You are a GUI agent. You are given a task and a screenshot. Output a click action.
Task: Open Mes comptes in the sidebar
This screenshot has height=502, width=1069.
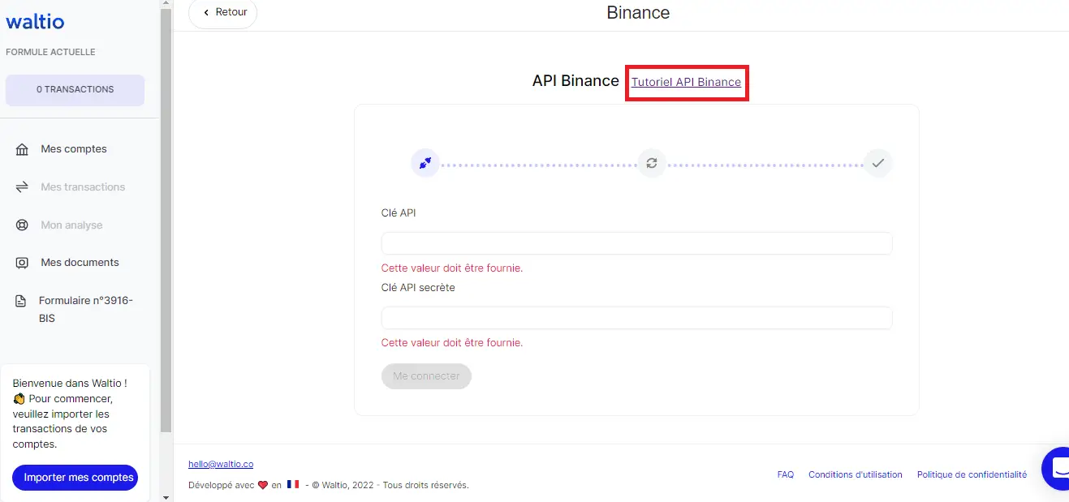74,149
